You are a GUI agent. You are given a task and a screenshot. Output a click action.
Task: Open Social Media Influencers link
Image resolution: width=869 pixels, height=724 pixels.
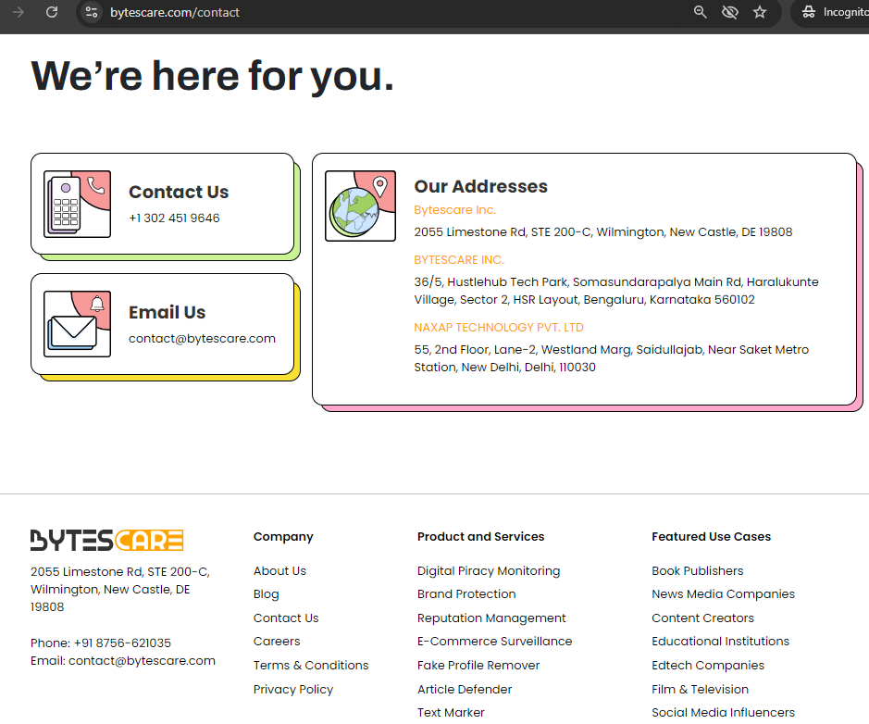click(x=724, y=712)
